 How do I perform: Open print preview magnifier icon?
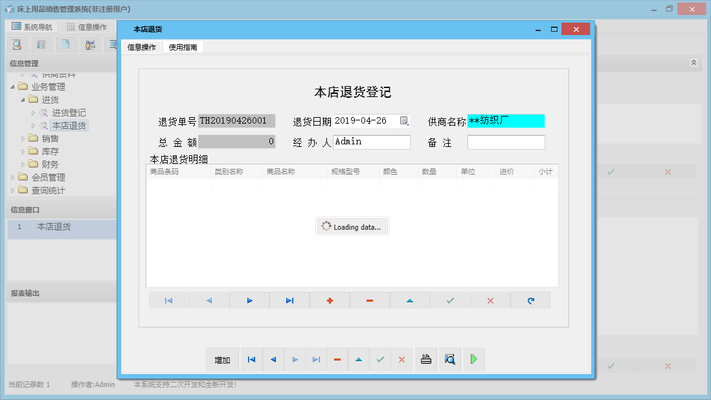coord(449,359)
